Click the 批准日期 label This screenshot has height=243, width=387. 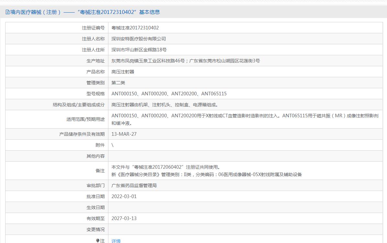pyautogui.click(x=95, y=196)
